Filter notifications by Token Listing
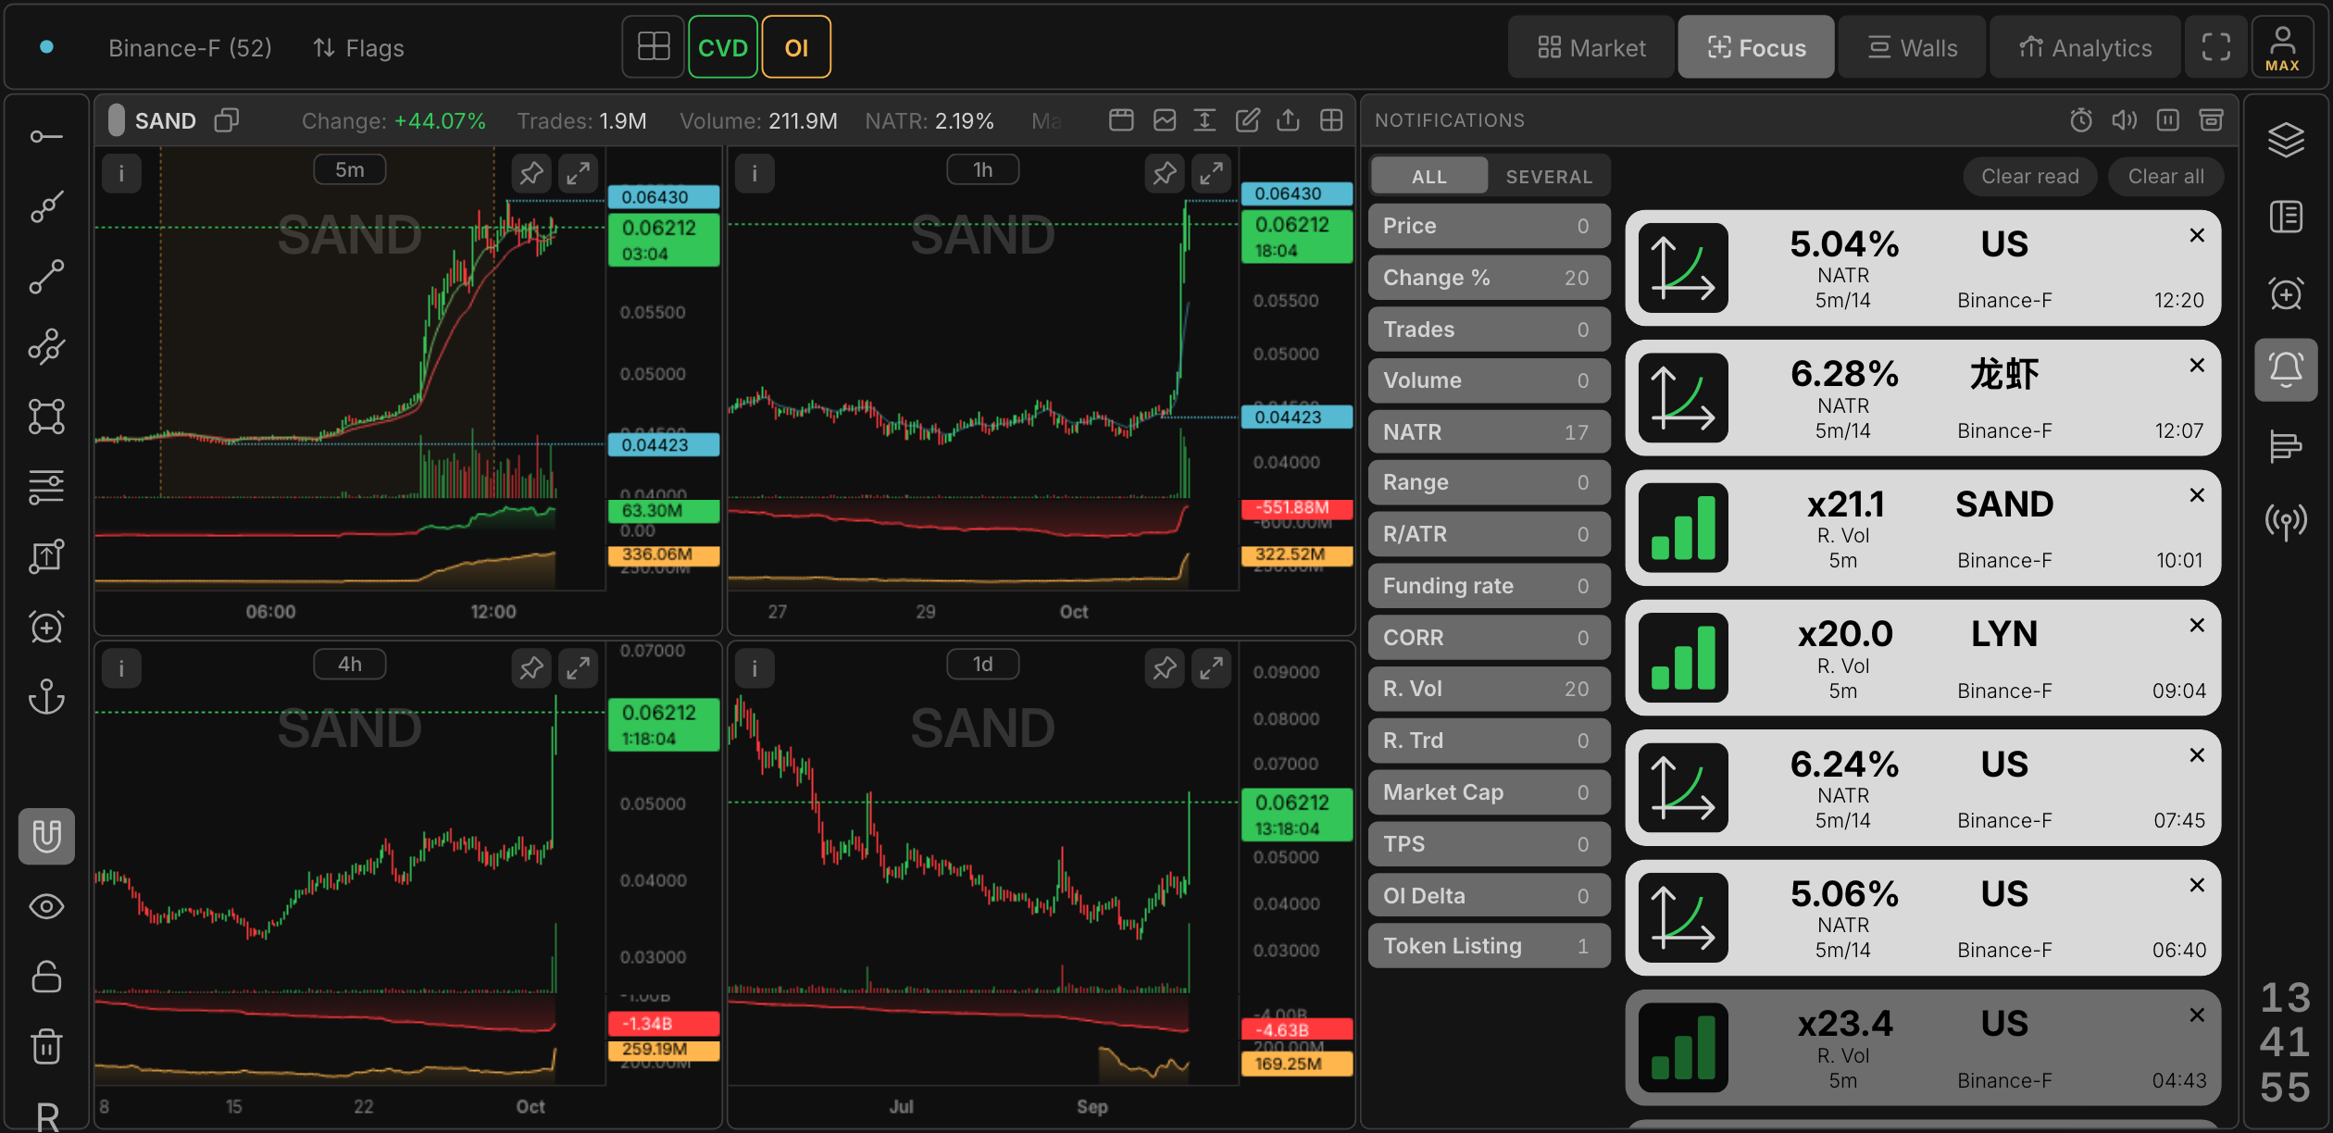2333x1133 pixels. click(1489, 946)
